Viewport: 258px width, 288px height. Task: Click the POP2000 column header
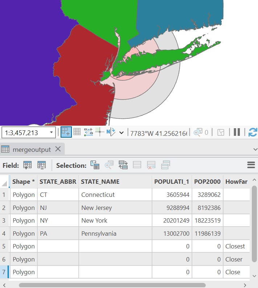(x=207, y=182)
